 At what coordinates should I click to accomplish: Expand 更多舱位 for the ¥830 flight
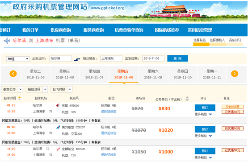click(203, 114)
